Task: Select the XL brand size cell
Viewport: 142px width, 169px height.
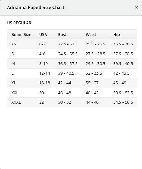Action: (14, 83)
